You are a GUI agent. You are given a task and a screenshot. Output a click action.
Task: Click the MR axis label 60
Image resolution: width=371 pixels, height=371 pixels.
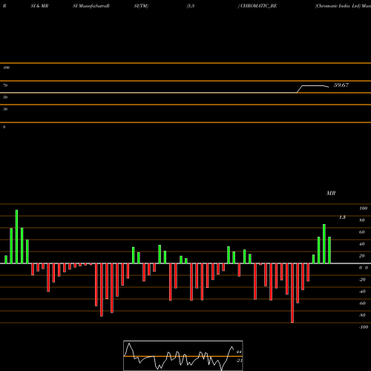(x=362, y=232)
